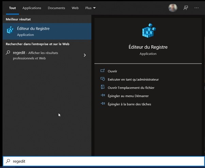Select the Web search tab
This screenshot has height=168, width=205.
75,8
